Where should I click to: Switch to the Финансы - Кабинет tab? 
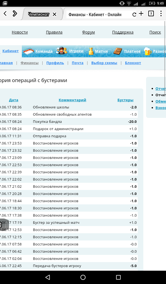(x=95, y=15)
